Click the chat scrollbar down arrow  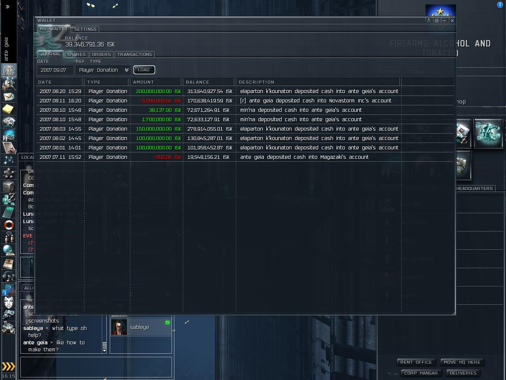point(104,350)
